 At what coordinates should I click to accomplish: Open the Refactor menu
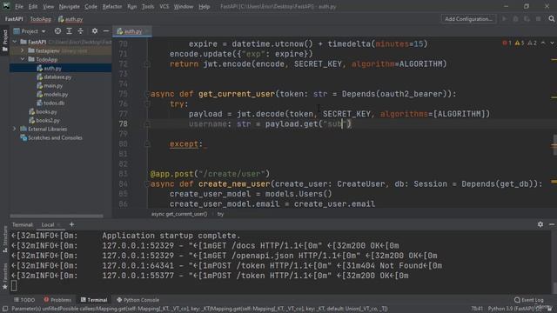112,6
